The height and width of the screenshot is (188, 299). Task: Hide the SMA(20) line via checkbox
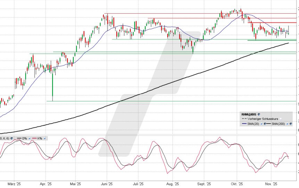point(261,124)
